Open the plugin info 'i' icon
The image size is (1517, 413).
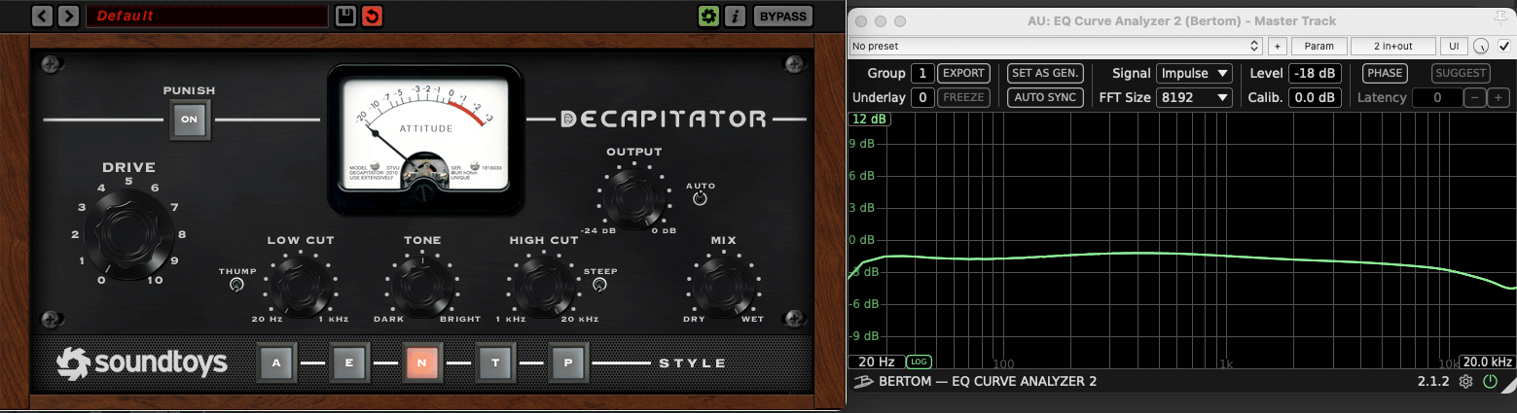coord(736,17)
